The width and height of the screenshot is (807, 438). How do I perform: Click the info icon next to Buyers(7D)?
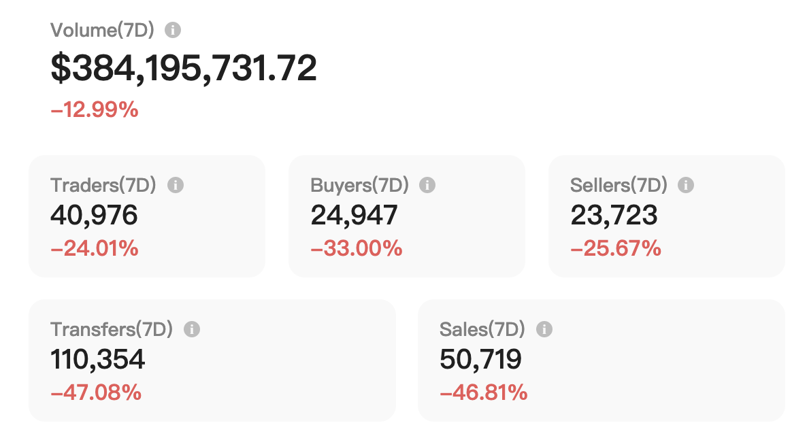coord(427,185)
